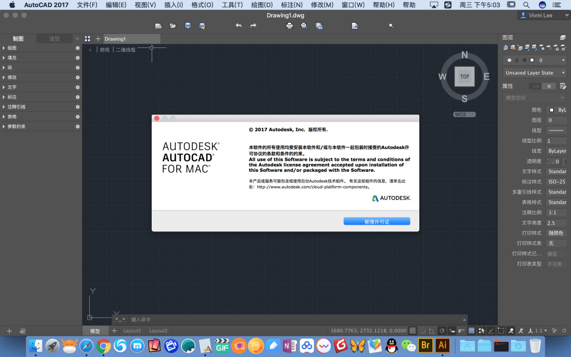This screenshot has height=357, width=571.
Task: Launch Illustrator from the Dock
Action: pyautogui.click(x=442, y=345)
